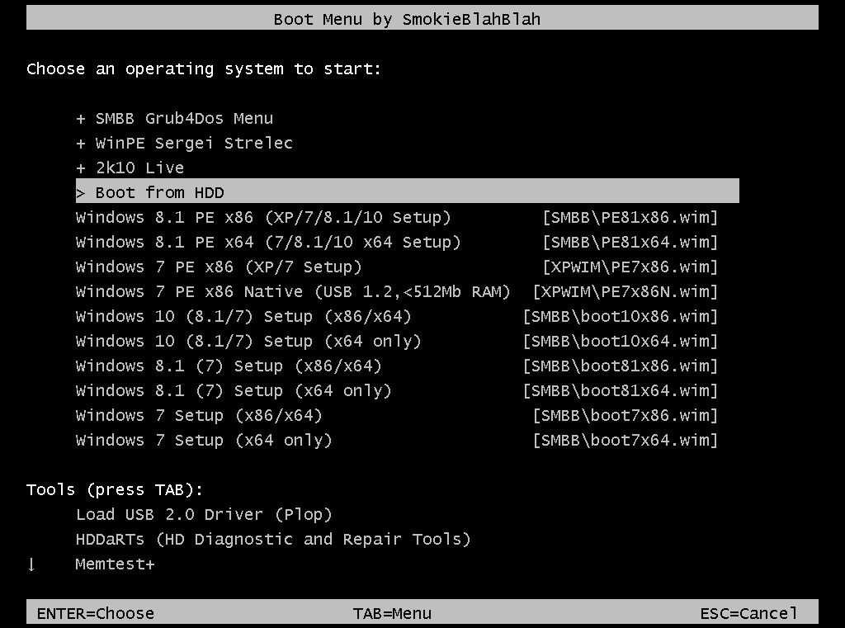Click the [XPWIM\PE7x86N.wim] path text
This screenshot has width=845, height=628.
pos(625,292)
